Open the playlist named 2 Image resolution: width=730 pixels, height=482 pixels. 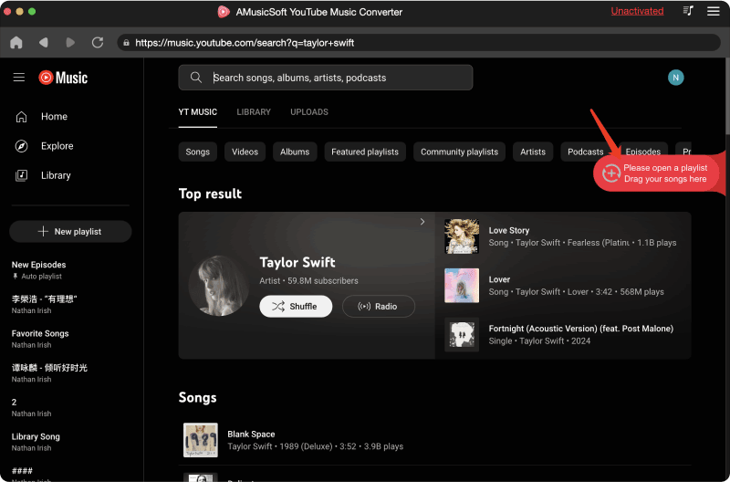click(x=31, y=407)
